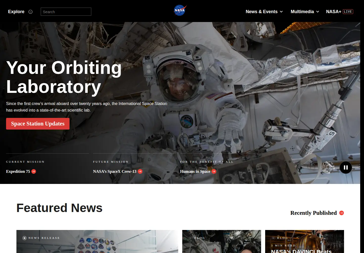Open the Explore menu

point(20,12)
